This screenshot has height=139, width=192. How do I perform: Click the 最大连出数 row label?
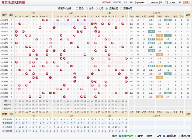[x=7, y=131]
